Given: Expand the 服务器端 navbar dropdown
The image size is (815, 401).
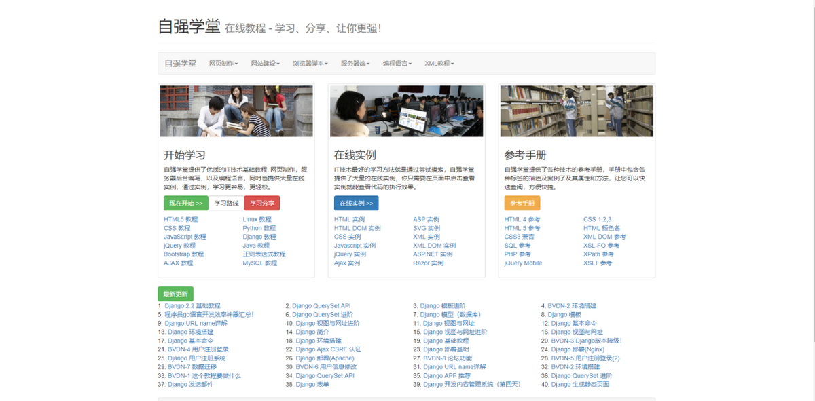Looking at the screenshot, I should pos(355,64).
